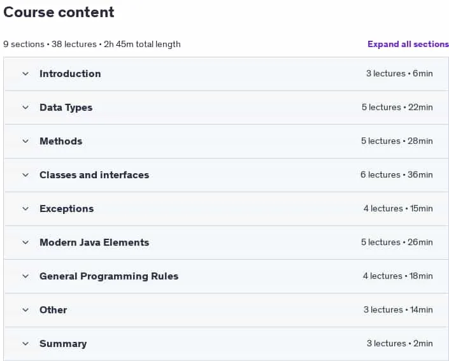The width and height of the screenshot is (449, 361).
Task: Click chevron for General Programming Rules
Action: coord(25,276)
